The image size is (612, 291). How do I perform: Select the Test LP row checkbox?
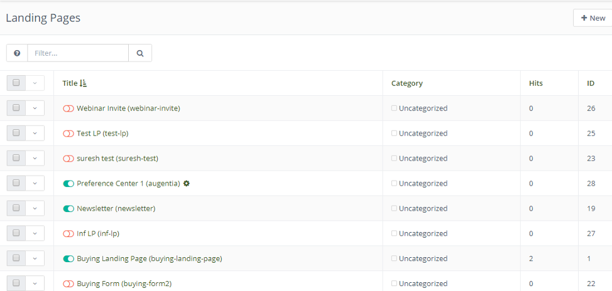click(16, 133)
